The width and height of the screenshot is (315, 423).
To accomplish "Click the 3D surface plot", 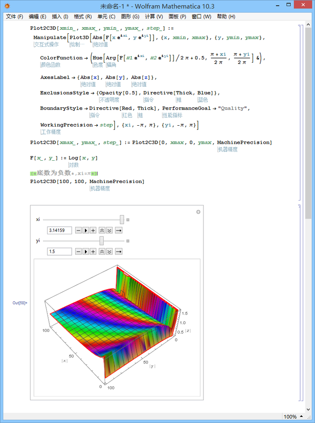I will coord(117,328).
